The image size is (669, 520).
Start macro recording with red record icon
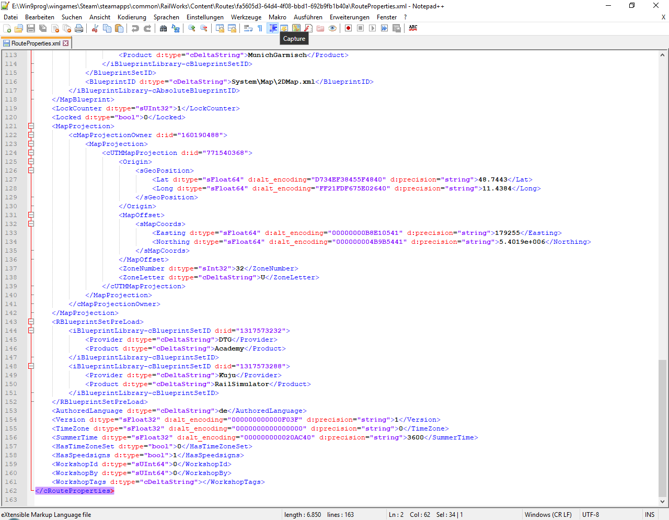348,28
